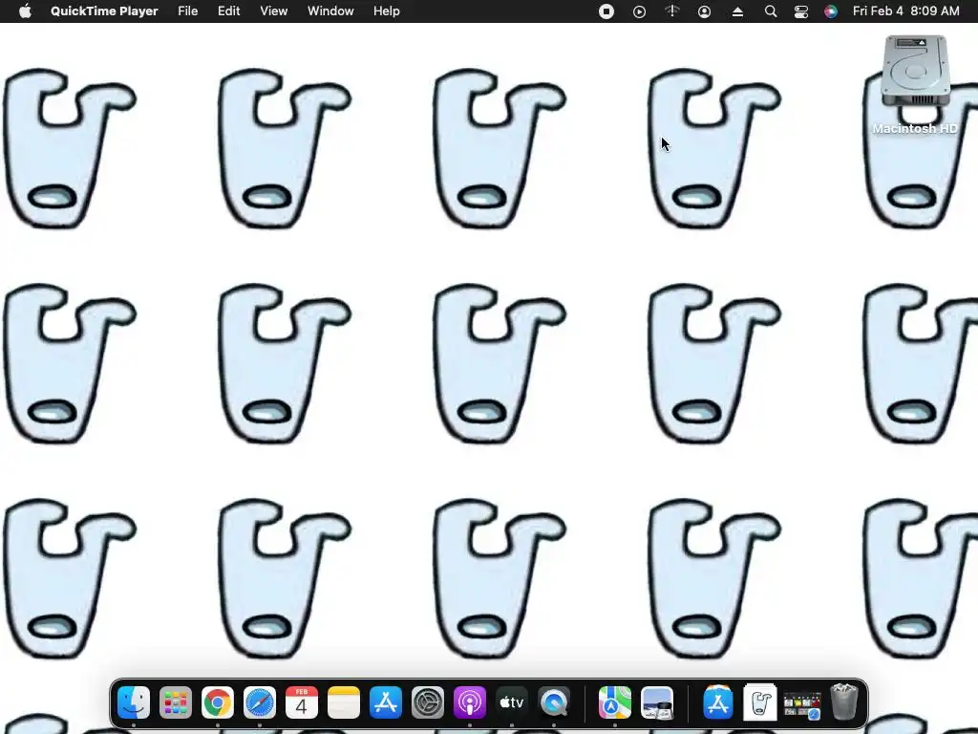The width and height of the screenshot is (978, 734).
Task: Open the File menu
Action: point(188,11)
